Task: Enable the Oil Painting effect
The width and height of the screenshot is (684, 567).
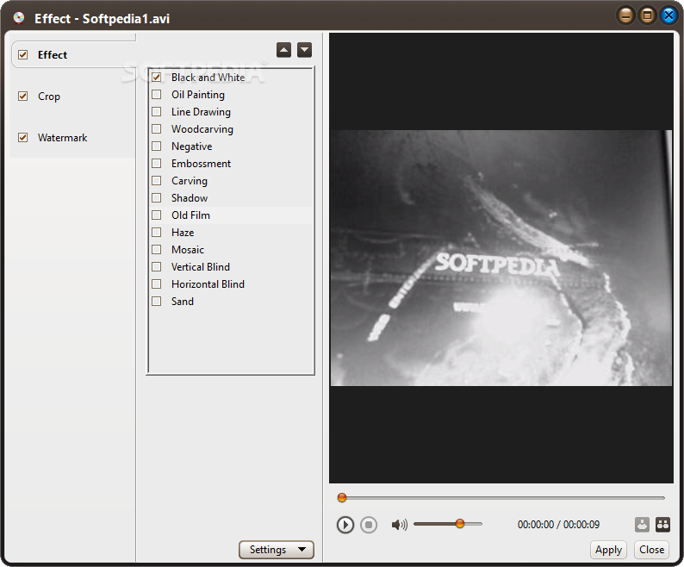Action: [x=156, y=95]
